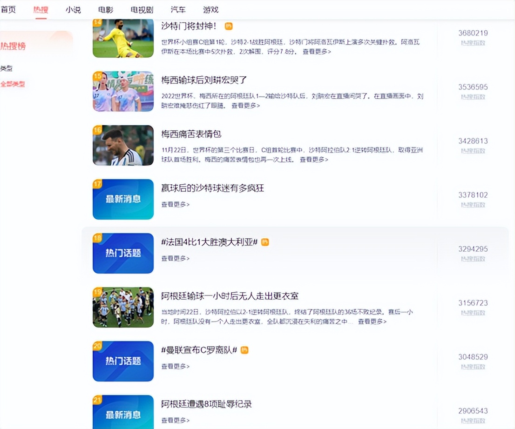
Task: Click the 热 badge beside 沙特门将封神
Action: pos(229,27)
